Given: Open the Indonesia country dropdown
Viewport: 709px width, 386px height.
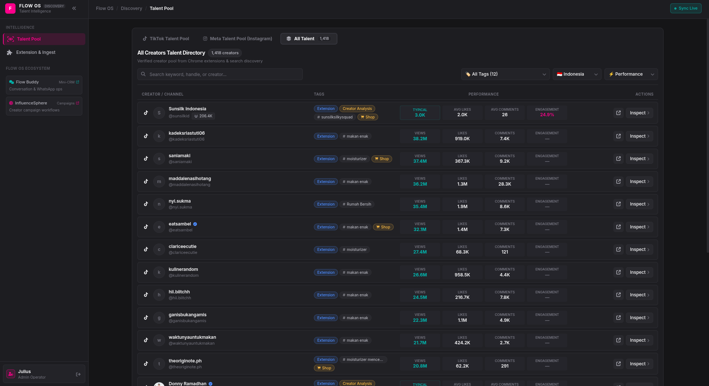Looking at the screenshot, I should click(x=577, y=74).
